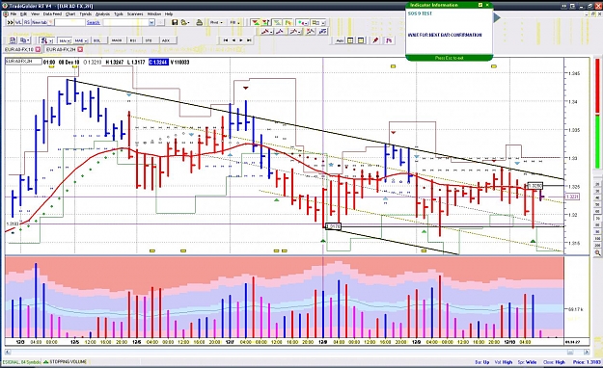The height and width of the screenshot is (368, 603).
Task: Open the Help menu
Action: click(x=169, y=13)
